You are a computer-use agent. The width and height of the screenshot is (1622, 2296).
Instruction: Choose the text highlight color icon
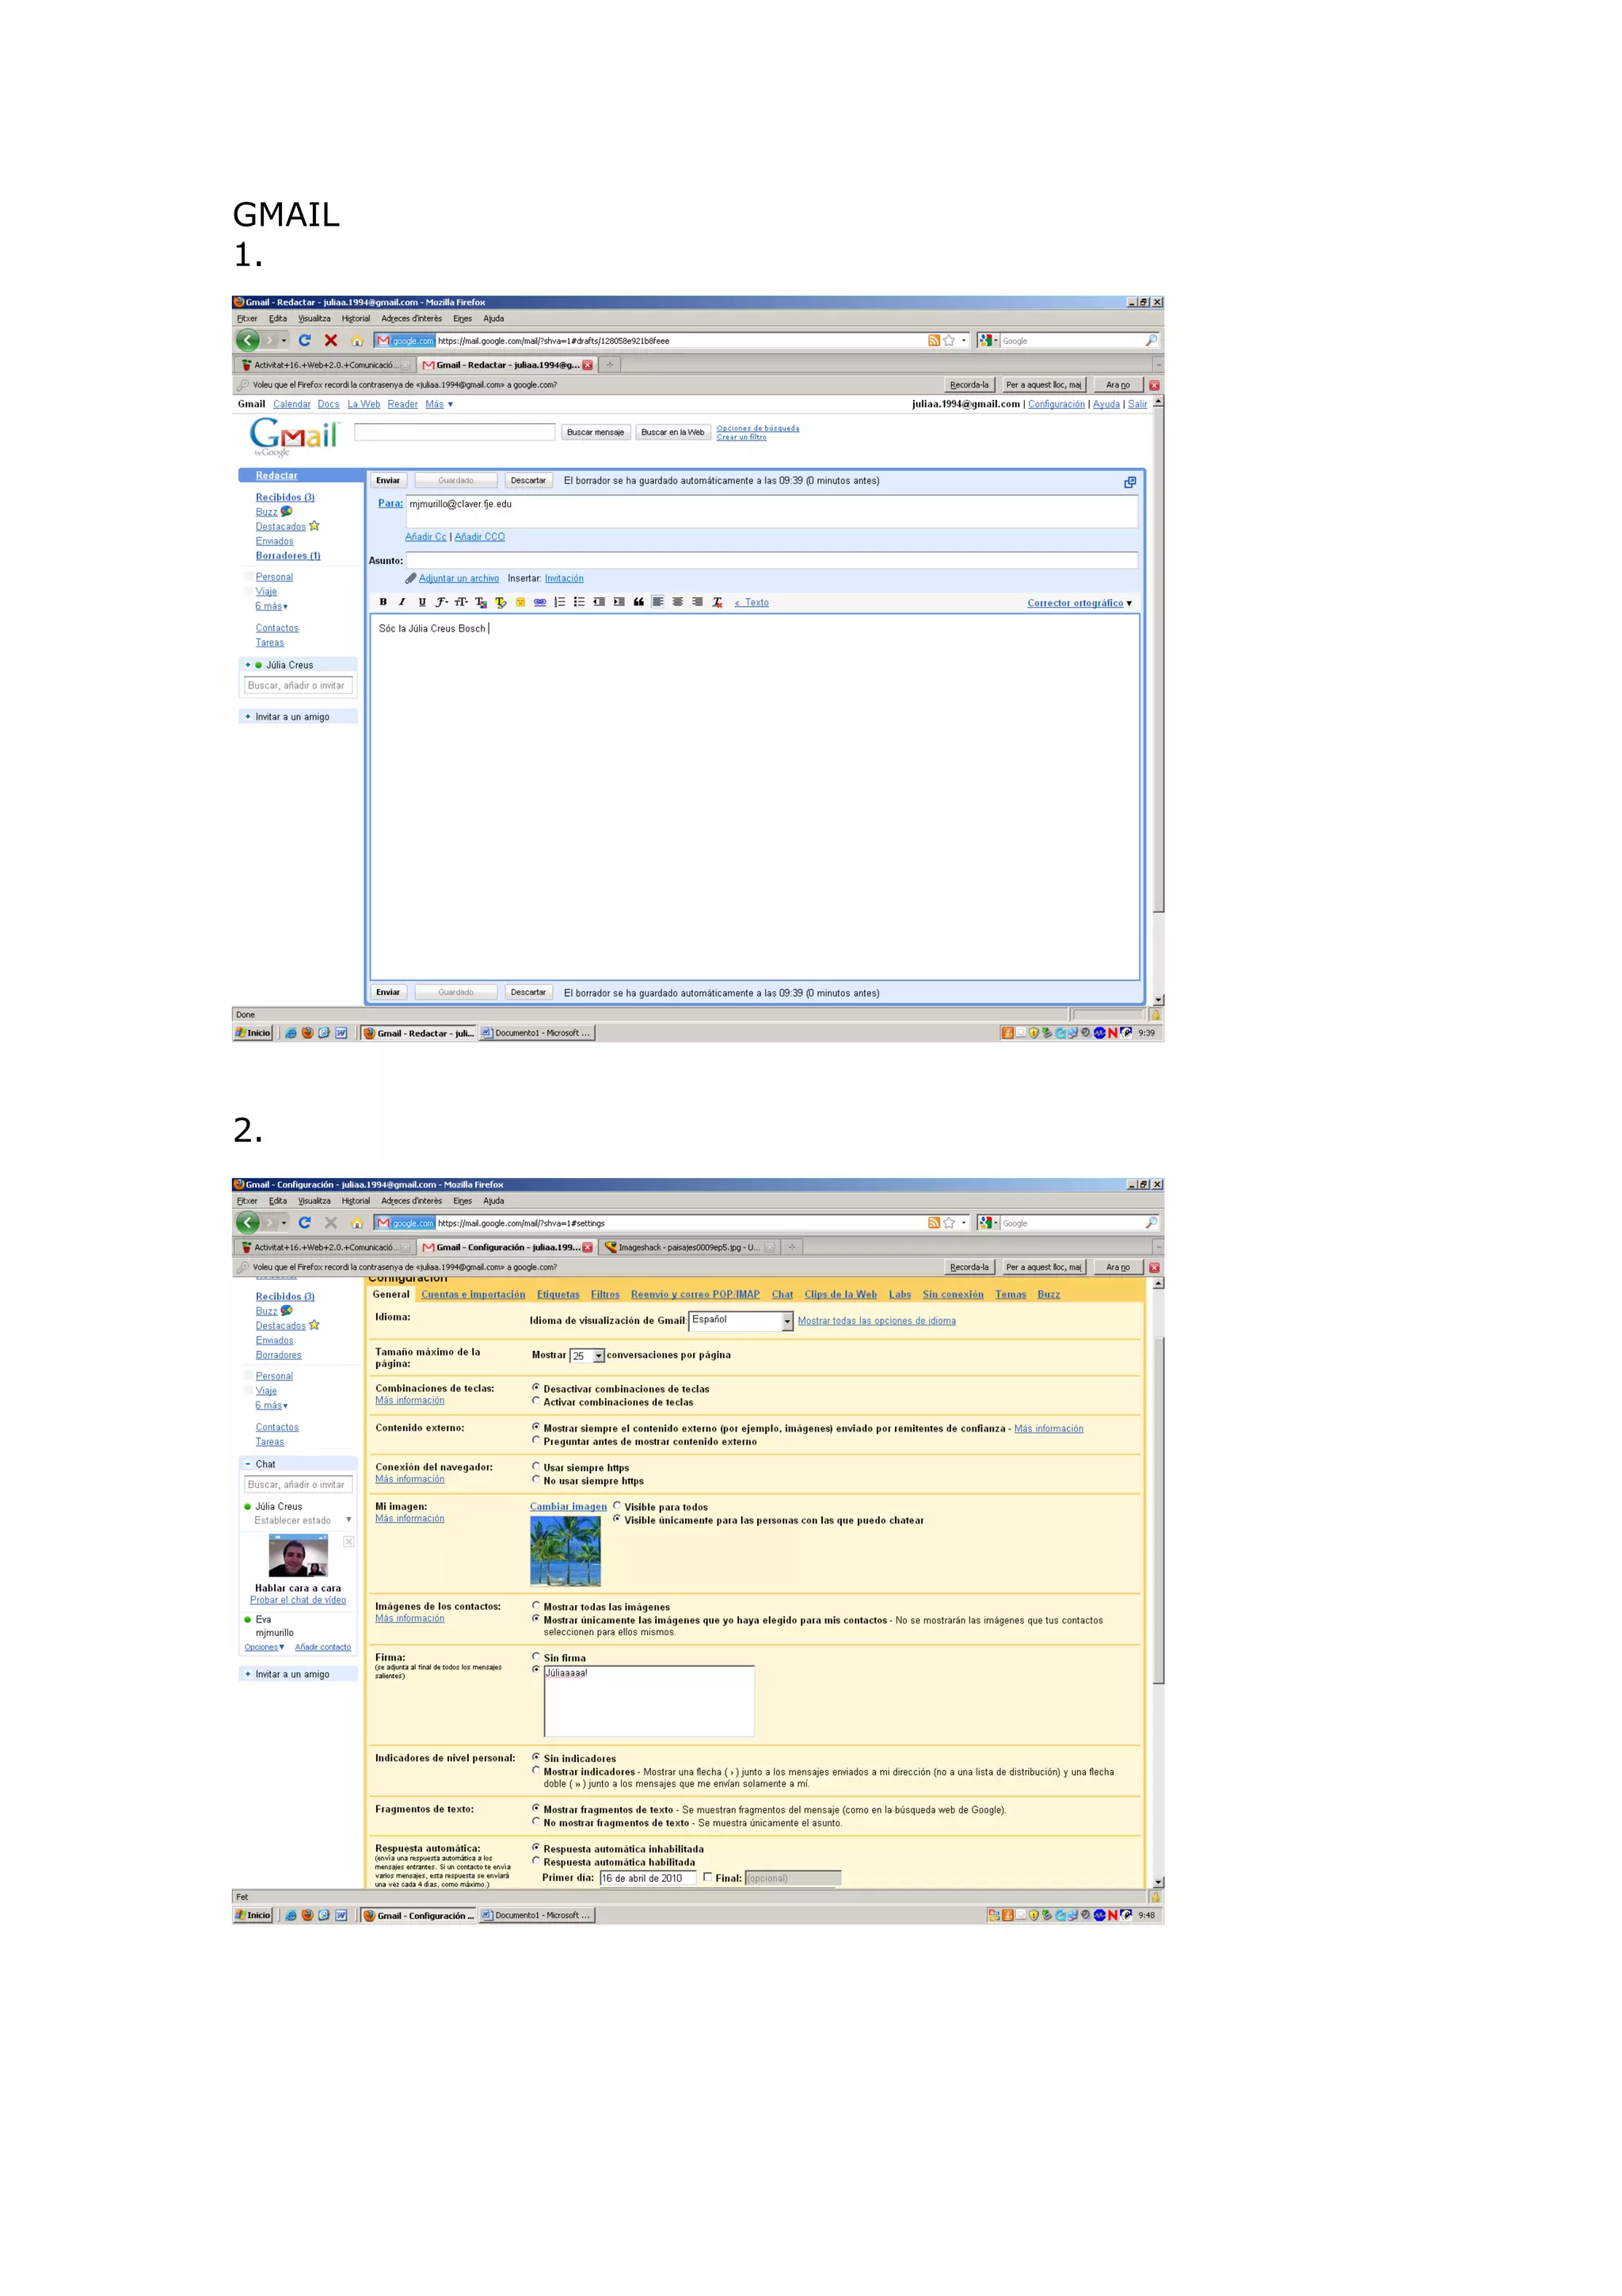500,602
